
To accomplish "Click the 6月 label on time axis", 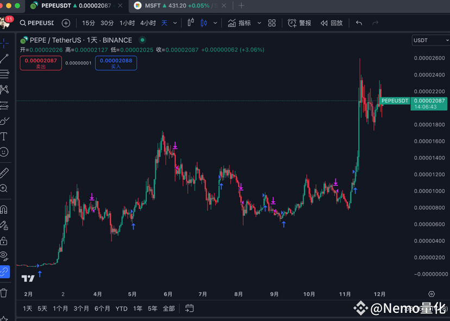I will click(x=168, y=294).
